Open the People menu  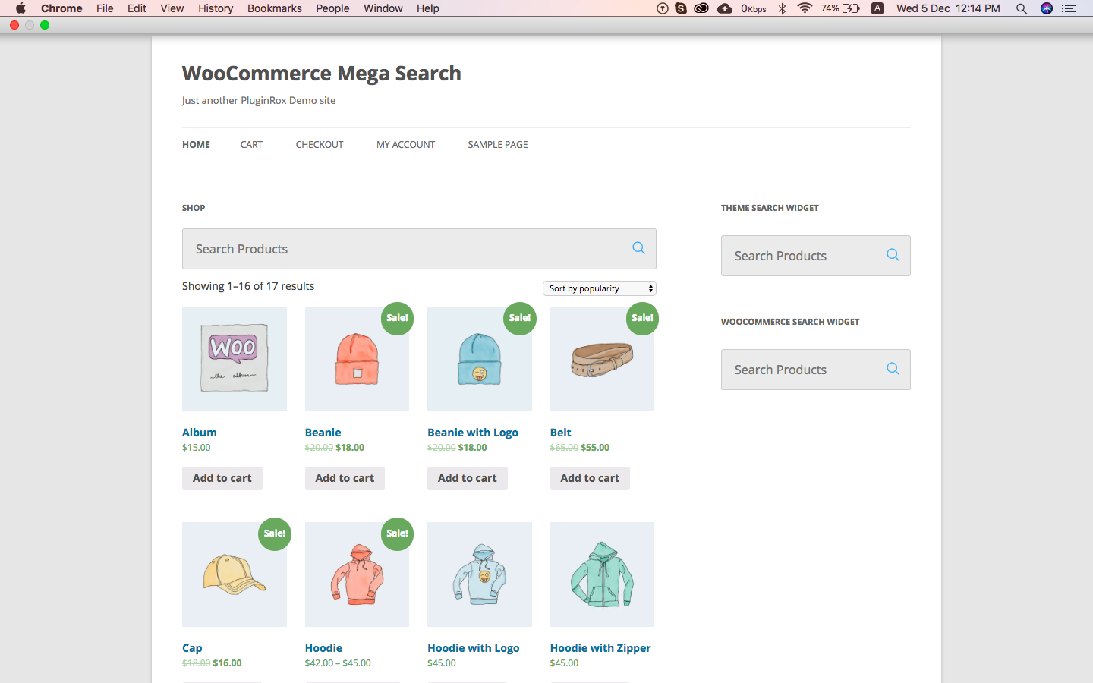332,8
